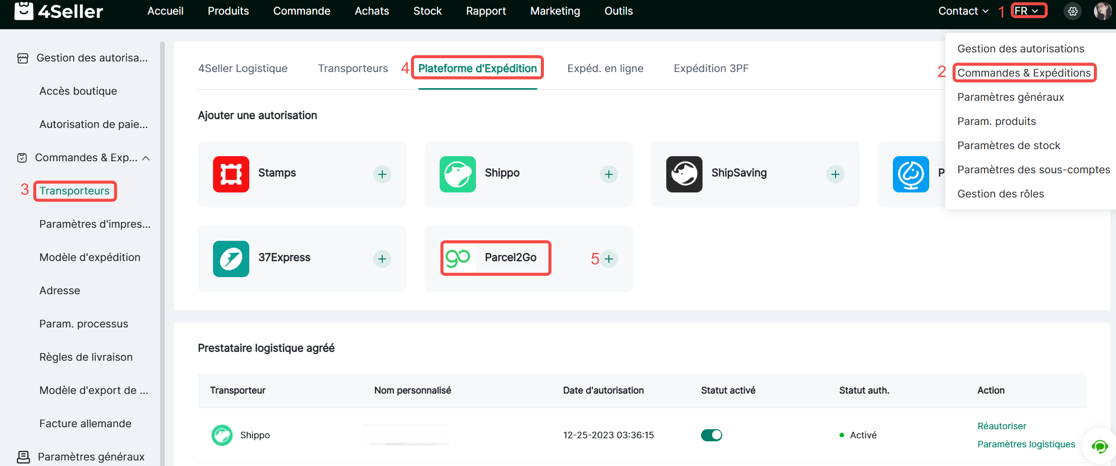The height and width of the screenshot is (466, 1116).
Task: Click the plus icon next to Shippo
Action: 608,174
